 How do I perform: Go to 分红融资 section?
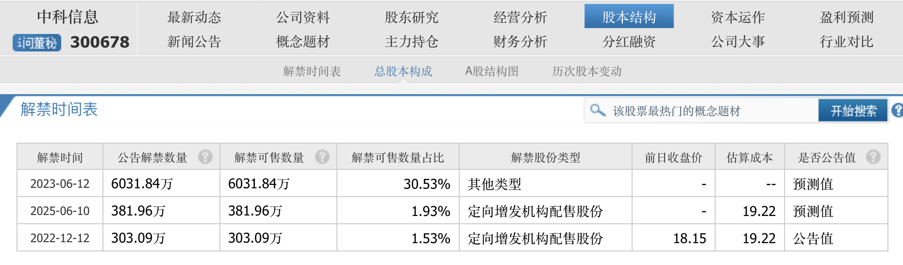[629, 42]
